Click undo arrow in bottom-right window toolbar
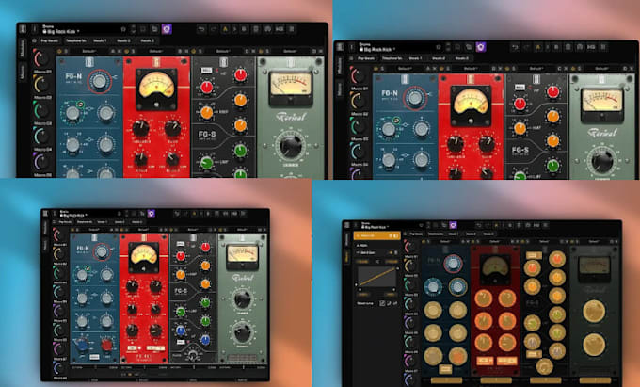 [x=479, y=225]
